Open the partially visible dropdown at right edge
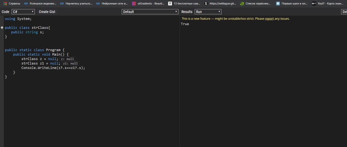The height and width of the screenshot is (147, 347). pos(344,12)
